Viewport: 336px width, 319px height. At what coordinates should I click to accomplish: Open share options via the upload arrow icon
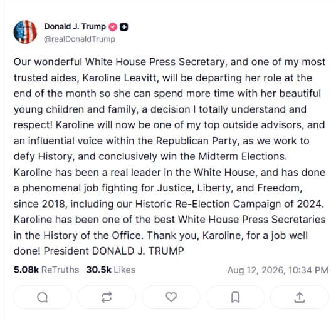[300, 297]
